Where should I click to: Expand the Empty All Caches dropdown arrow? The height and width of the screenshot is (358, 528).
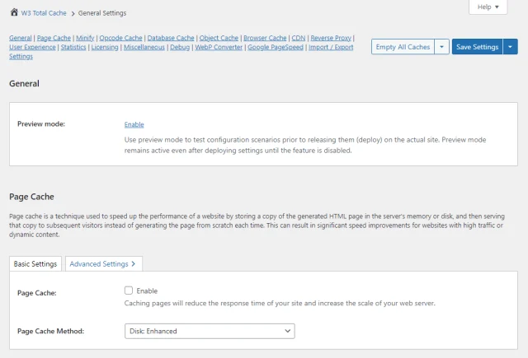442,47
